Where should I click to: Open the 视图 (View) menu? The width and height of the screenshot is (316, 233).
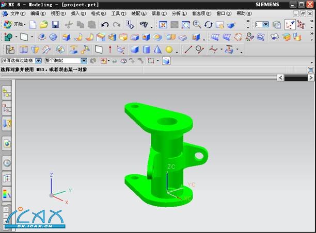[x=58, y=13]
